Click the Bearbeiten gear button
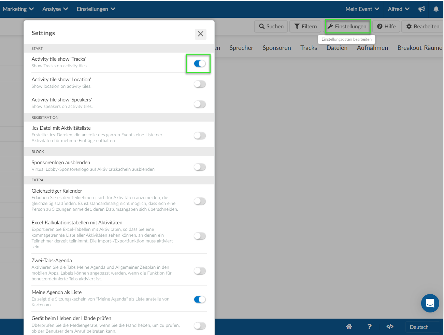The image size is (444, 335). click(x=422, y=26)
